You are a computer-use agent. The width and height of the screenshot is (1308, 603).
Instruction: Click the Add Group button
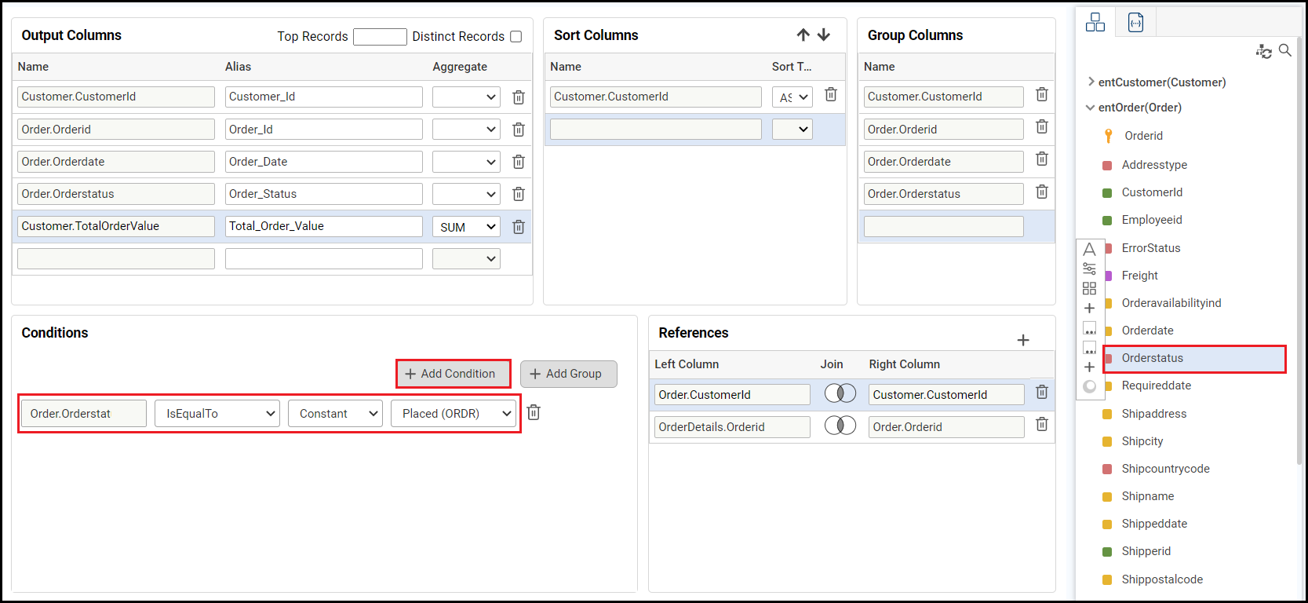point(568,374)
